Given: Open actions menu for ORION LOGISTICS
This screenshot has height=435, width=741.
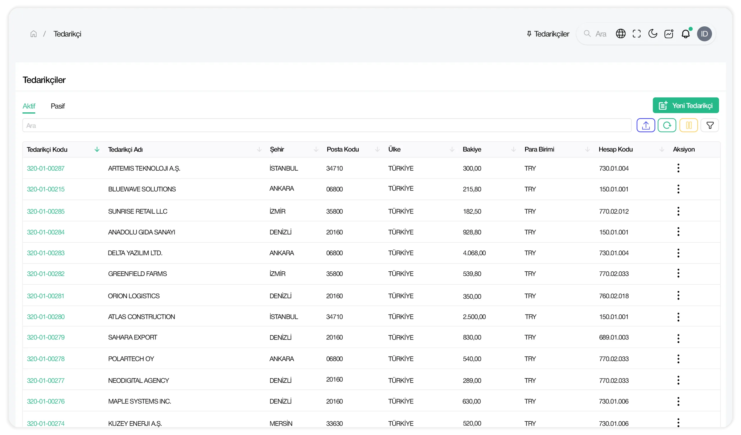Looking at the screenshot, I should click(x=679, y=296).
